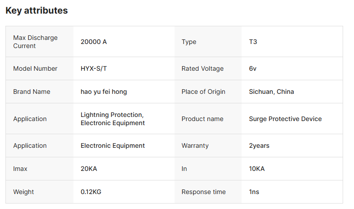Select the 0.12KG weight value

pyautogui.click(x=91, y=192)
